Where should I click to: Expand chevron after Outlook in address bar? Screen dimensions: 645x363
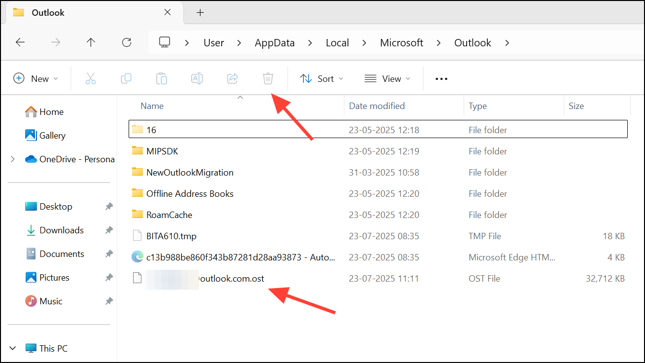[507, 43]
